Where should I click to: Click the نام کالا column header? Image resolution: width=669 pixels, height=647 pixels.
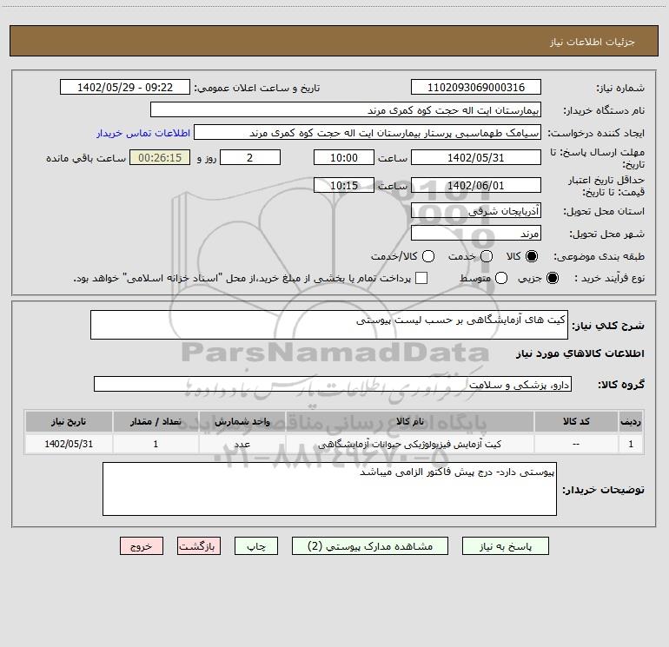pyautogui.click(x=409, y=421)
